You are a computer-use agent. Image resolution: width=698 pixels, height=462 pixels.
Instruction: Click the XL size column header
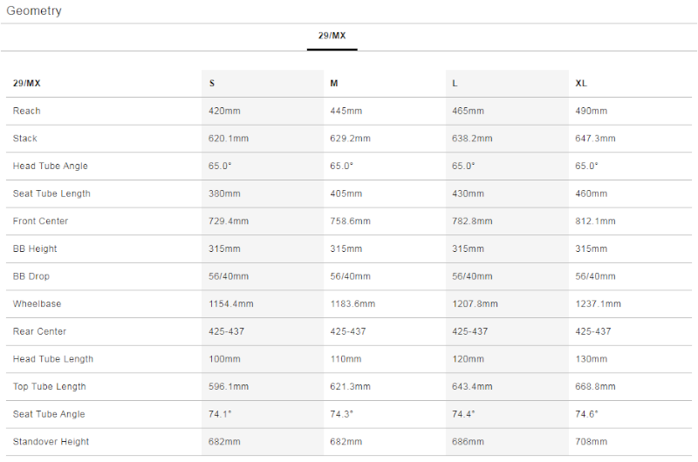click(581, 83)
